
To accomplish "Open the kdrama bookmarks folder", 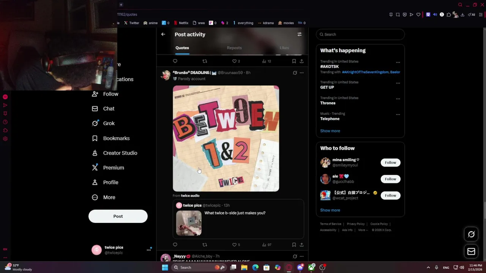I will click(266, 23).
